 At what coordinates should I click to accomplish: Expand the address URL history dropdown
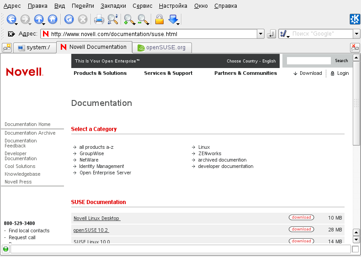point(260,34)
